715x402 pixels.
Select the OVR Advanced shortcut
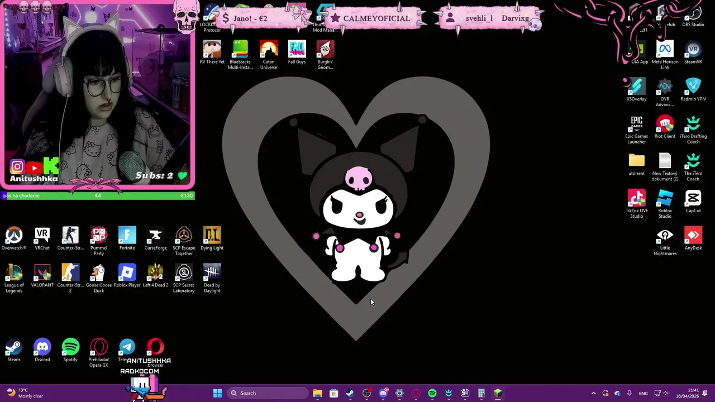[x=665, y=92]
